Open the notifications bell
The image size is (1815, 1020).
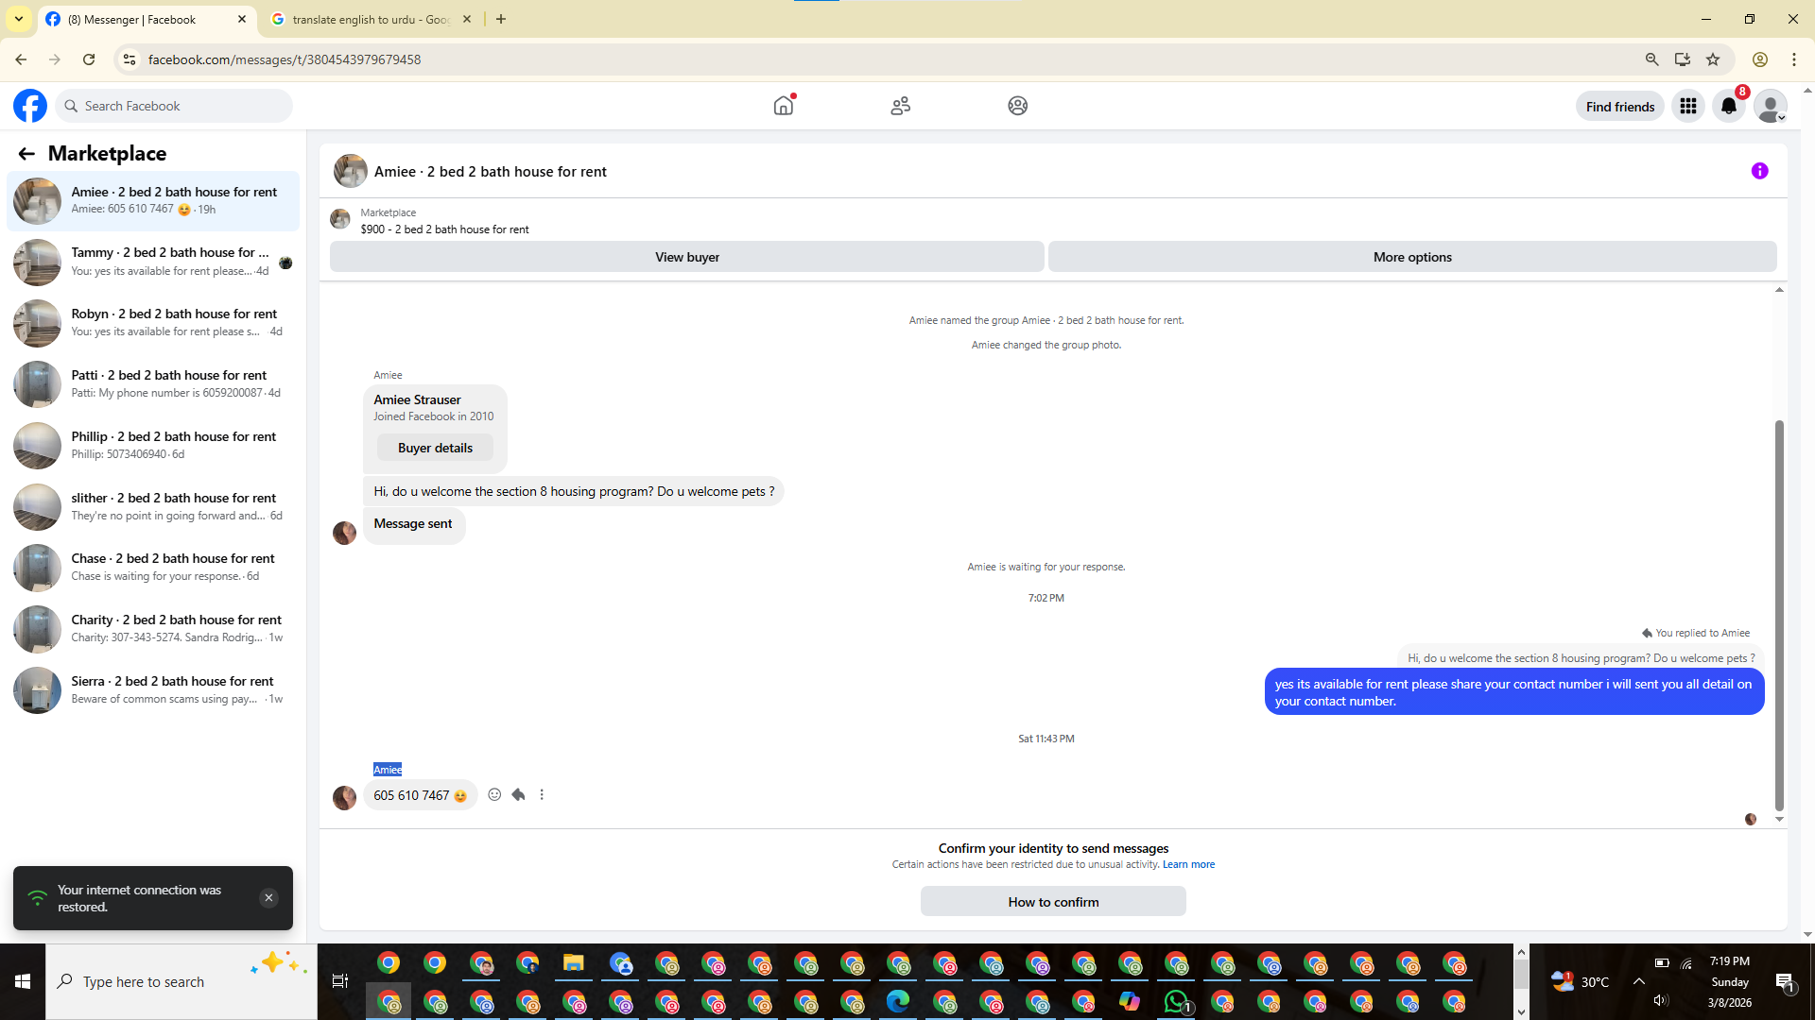click(x=1729, y=106)
